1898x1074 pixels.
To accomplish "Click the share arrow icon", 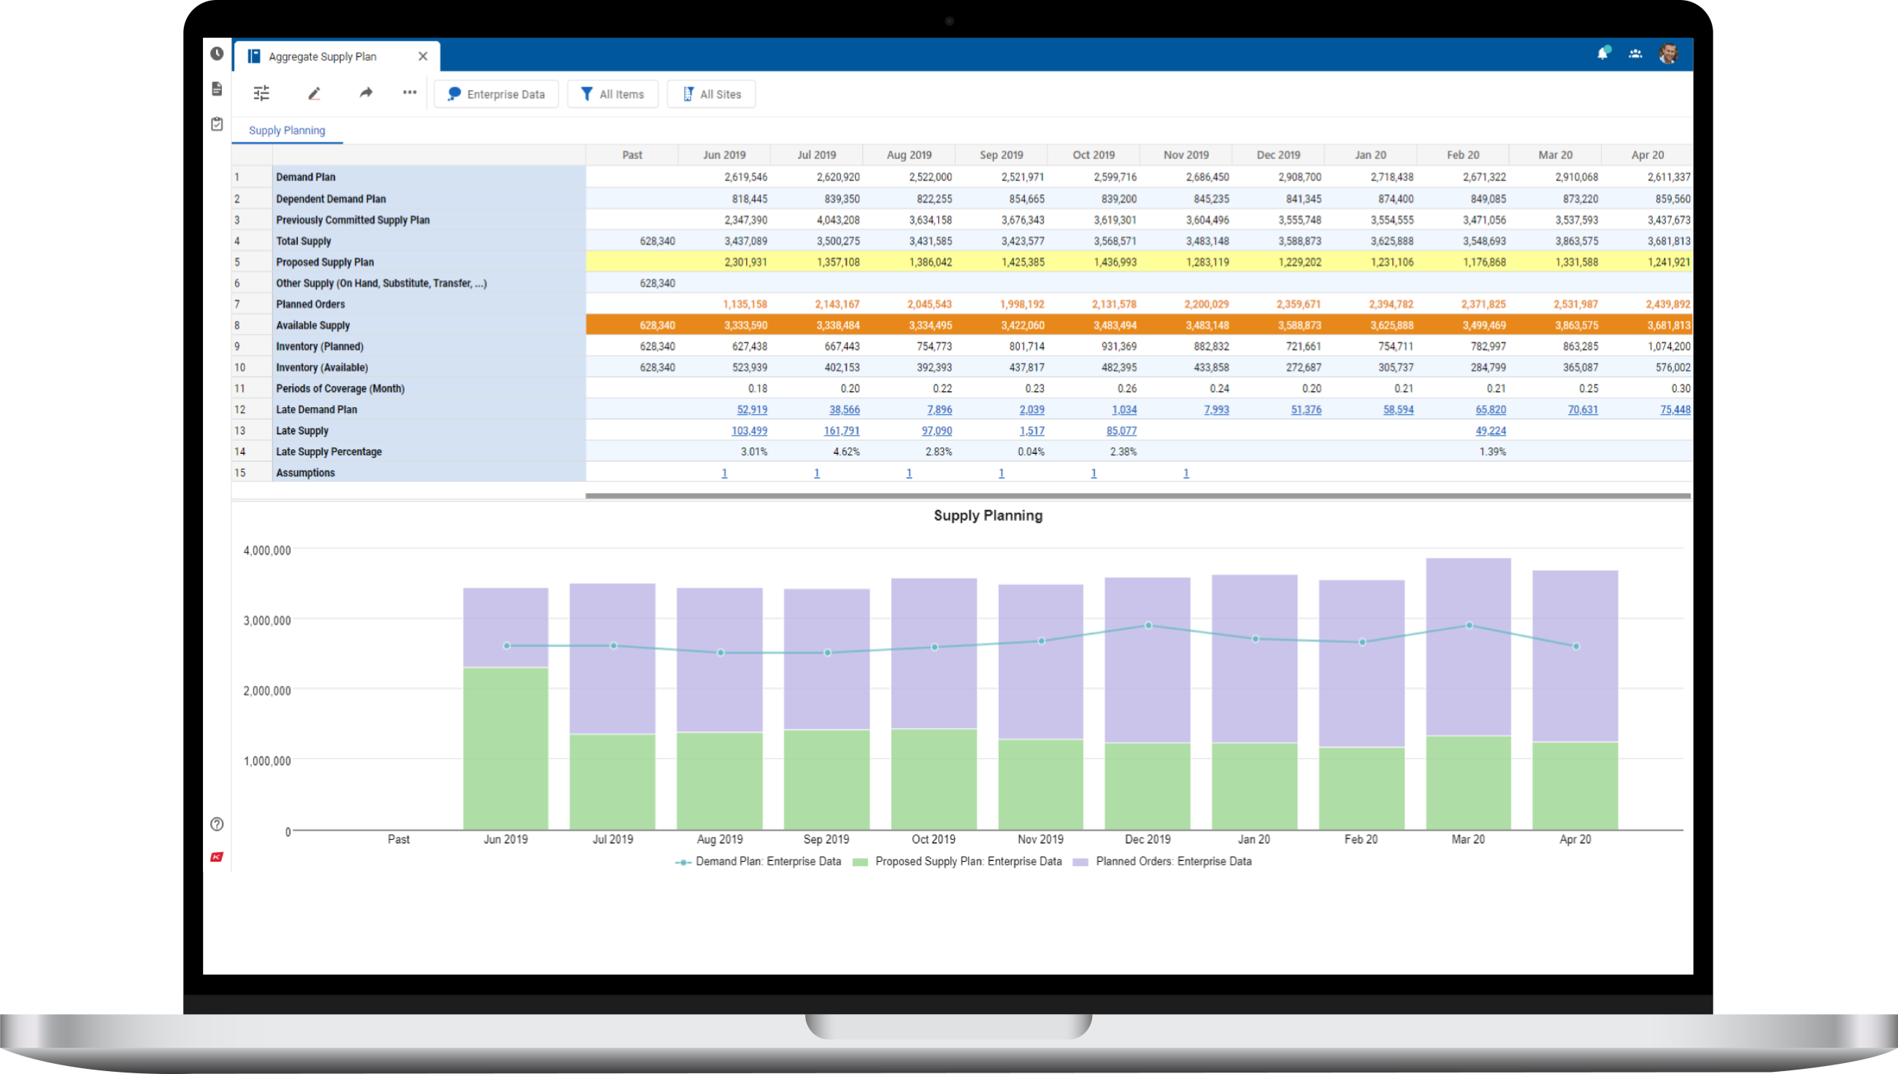I will 365,93.
